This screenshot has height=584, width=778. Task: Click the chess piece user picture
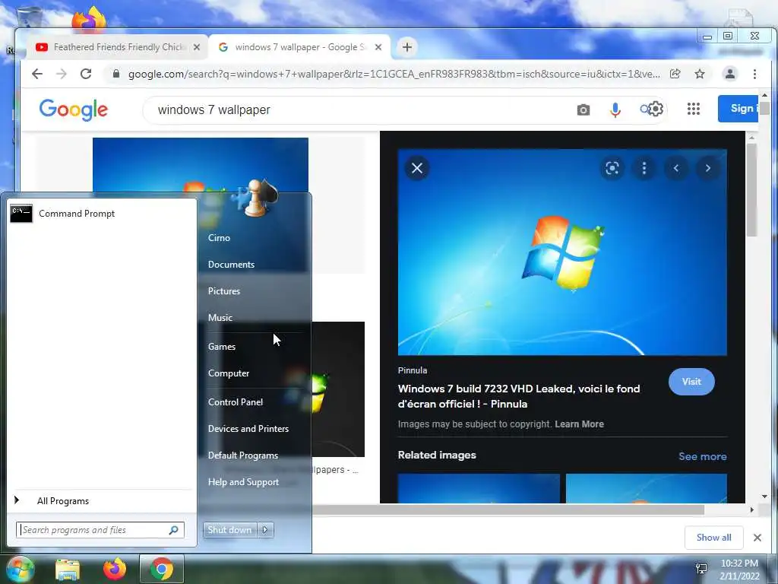point(255,198)
